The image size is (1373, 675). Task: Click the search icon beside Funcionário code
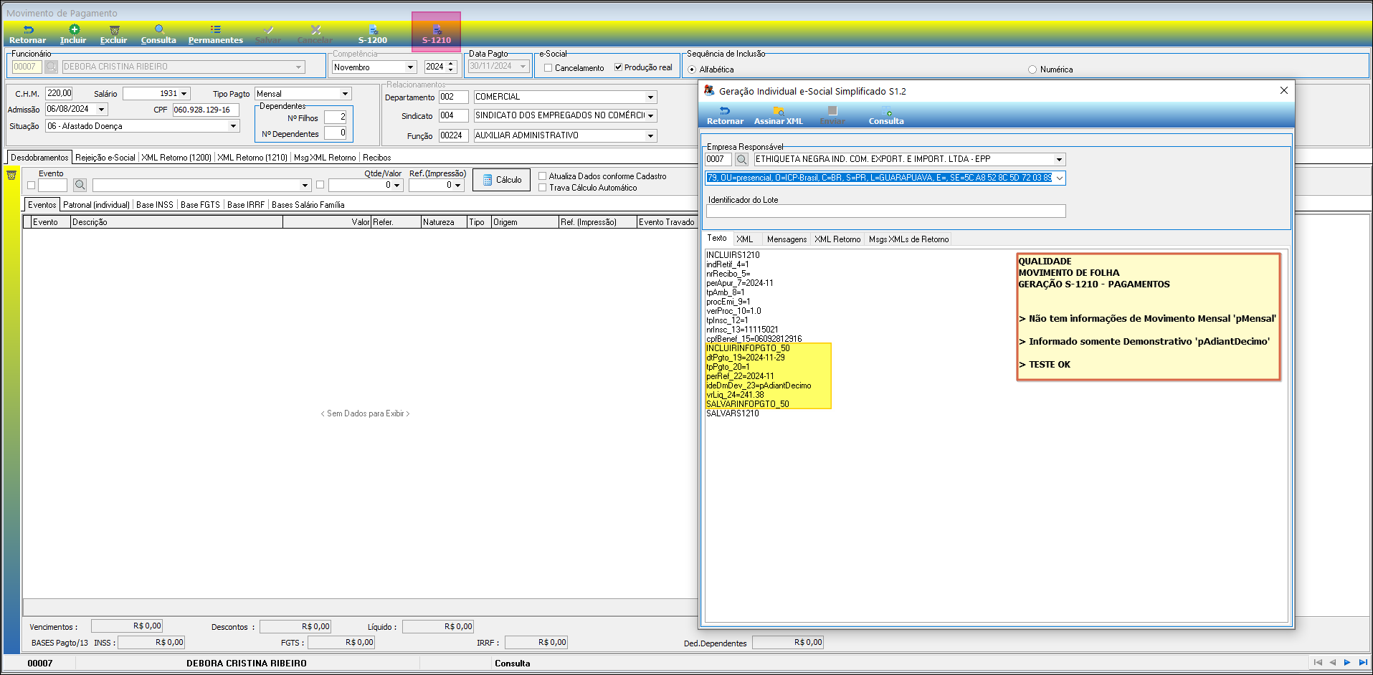tap(51, 67)
